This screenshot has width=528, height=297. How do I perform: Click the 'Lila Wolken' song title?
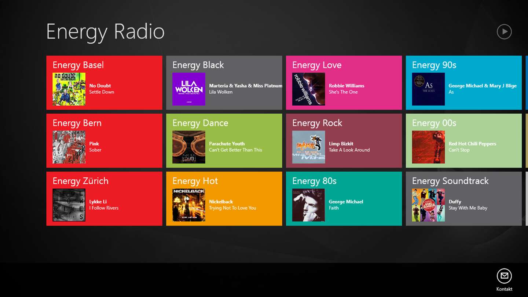pyautogui.click(x=221, y=92)
